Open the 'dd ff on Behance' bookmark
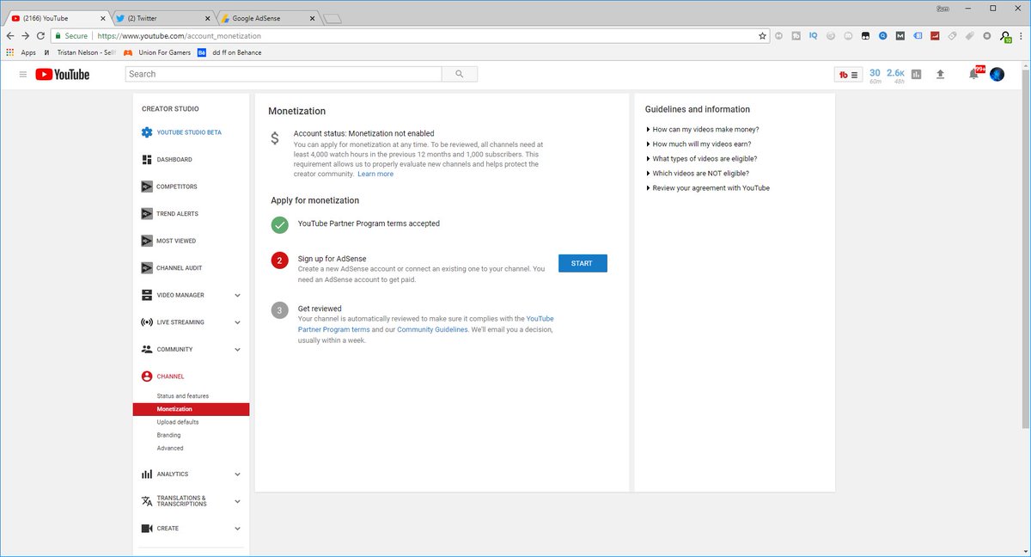The width and height of the screenshot is (1031, 557). point(229,52)
